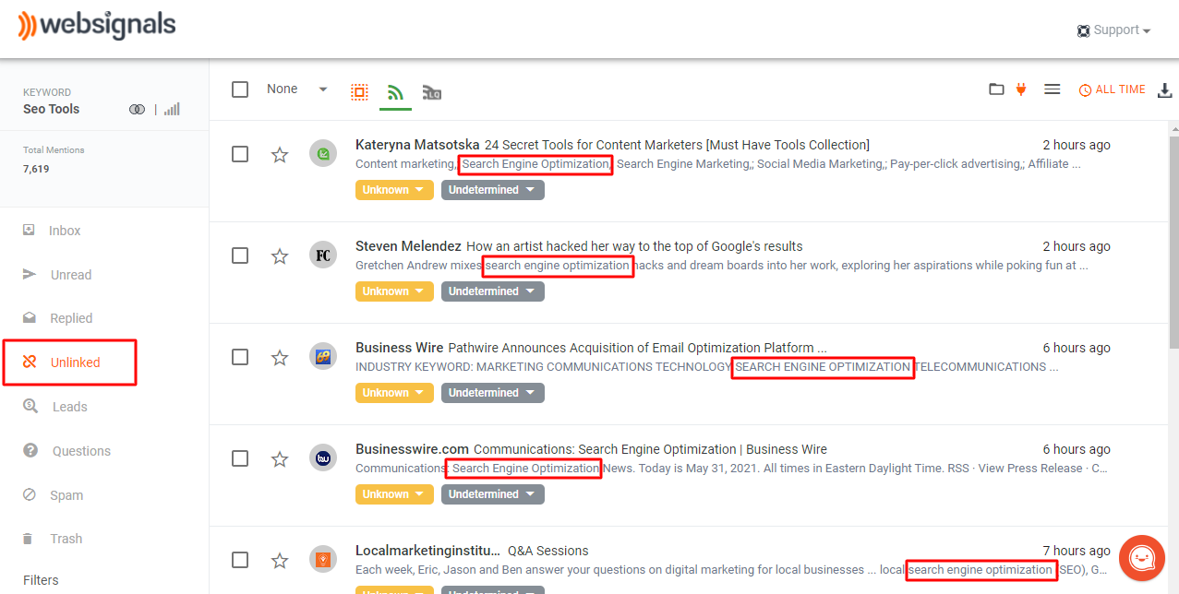Image resolution: width=1179 pixels, height=594 pixels.
Task: Click the Kateryna Matsotska author name
Action: (417, 145)
